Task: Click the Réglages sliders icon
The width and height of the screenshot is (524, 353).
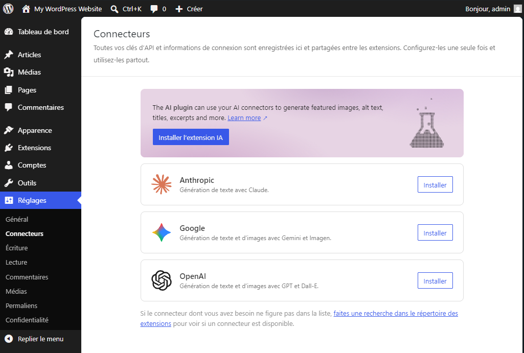Action: pos(9,200)
